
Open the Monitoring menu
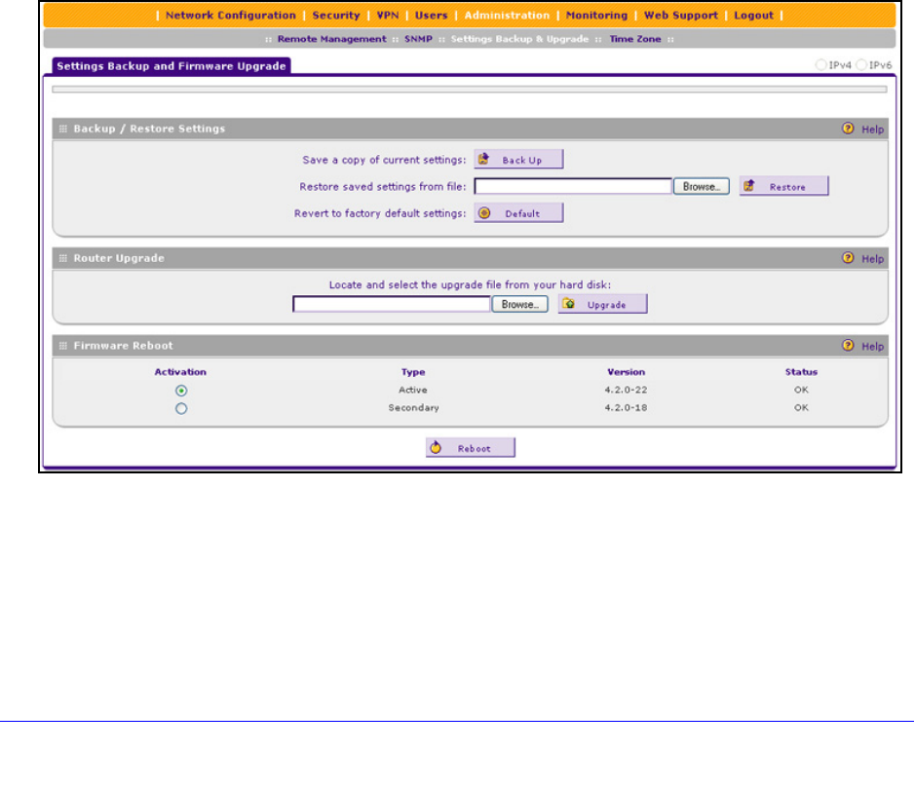(x=596, y=16)
